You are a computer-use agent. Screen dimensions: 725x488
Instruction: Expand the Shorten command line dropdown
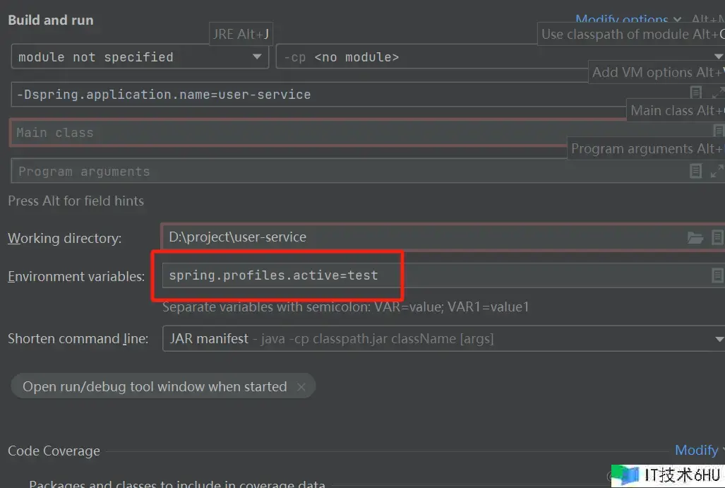coord(719,339)
